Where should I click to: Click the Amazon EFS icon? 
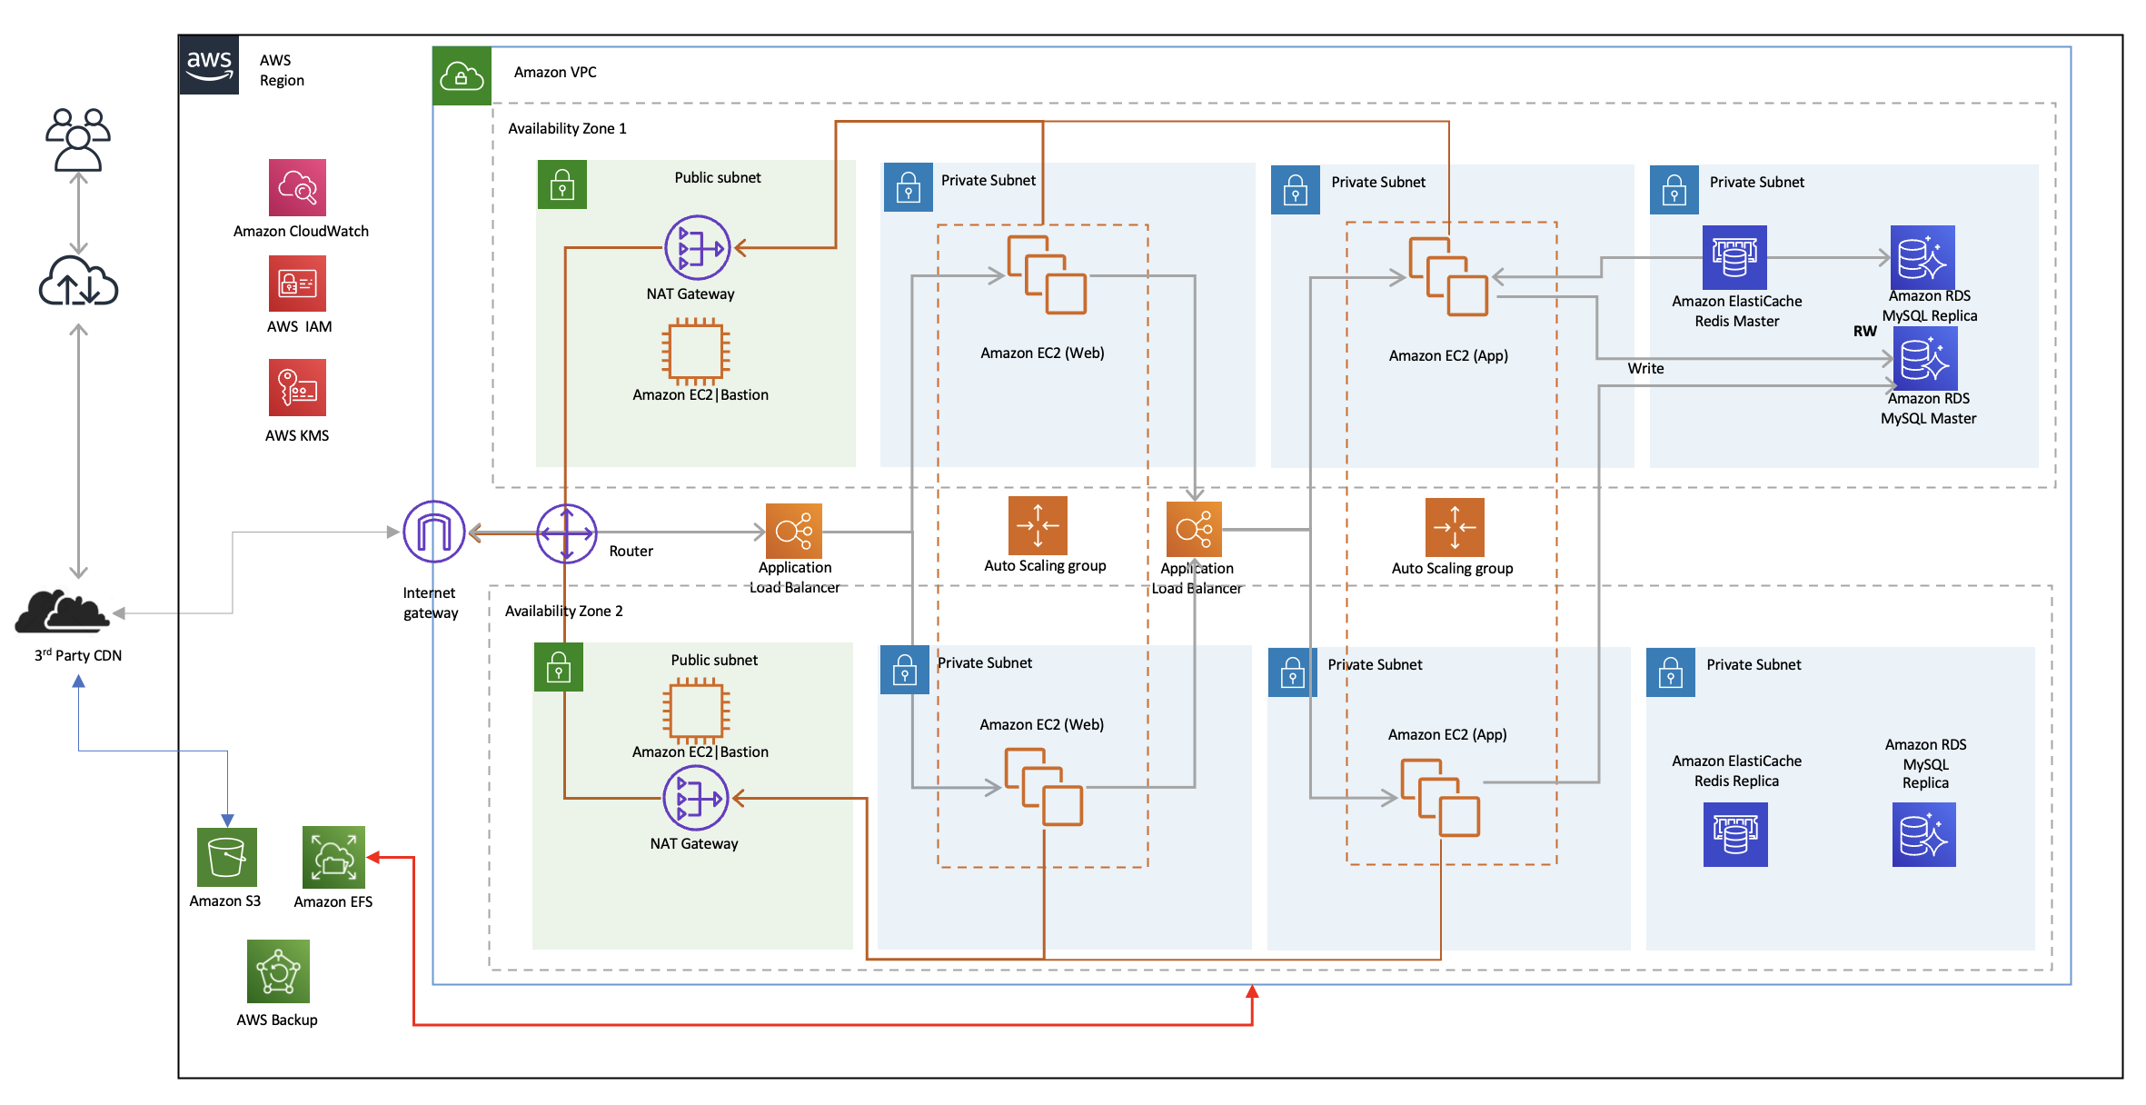[333, 857]
